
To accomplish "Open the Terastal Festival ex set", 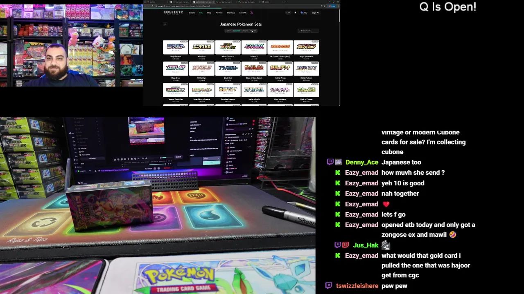I will (x=176, y=93).
